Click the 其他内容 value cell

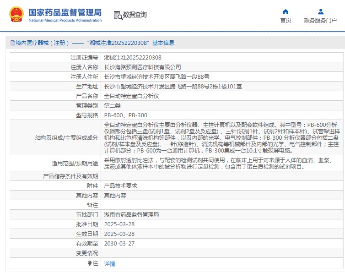(115, 196)
